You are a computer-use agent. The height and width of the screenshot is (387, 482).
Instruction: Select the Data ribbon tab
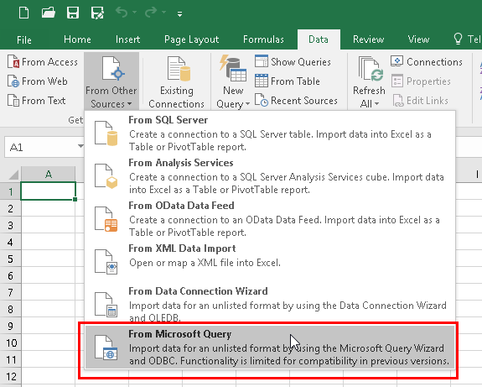(319, 39)
